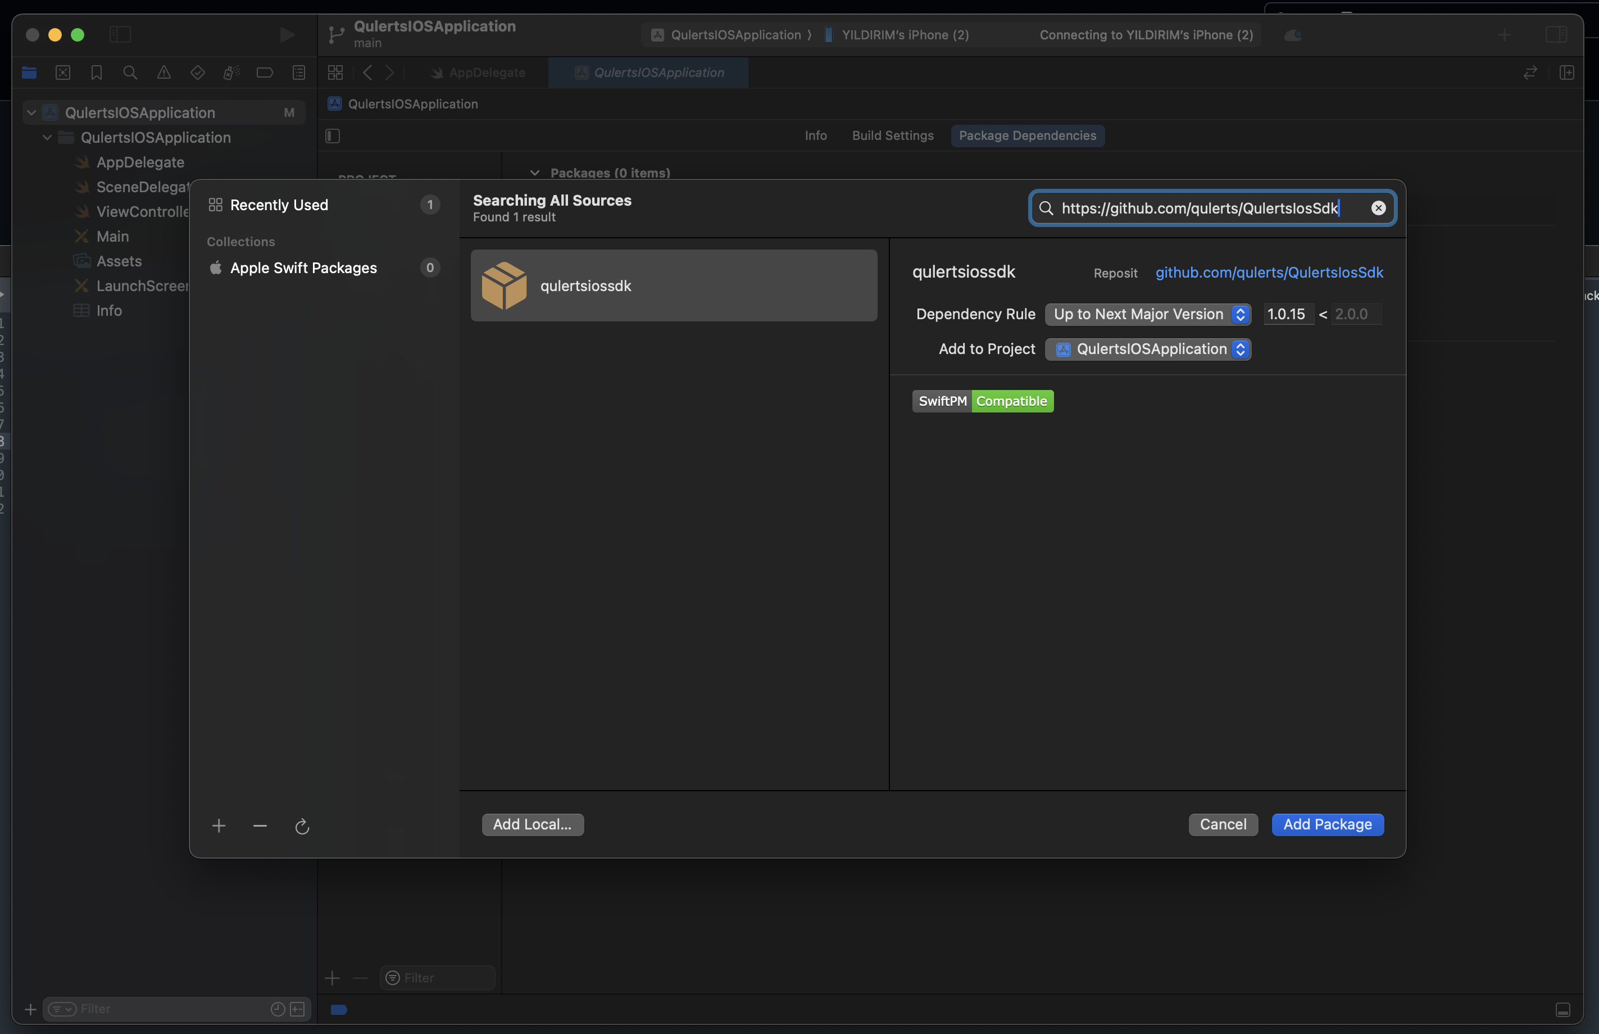
Task: Click the Library plus button in toolbar
Action: [x=1505, y=35]
